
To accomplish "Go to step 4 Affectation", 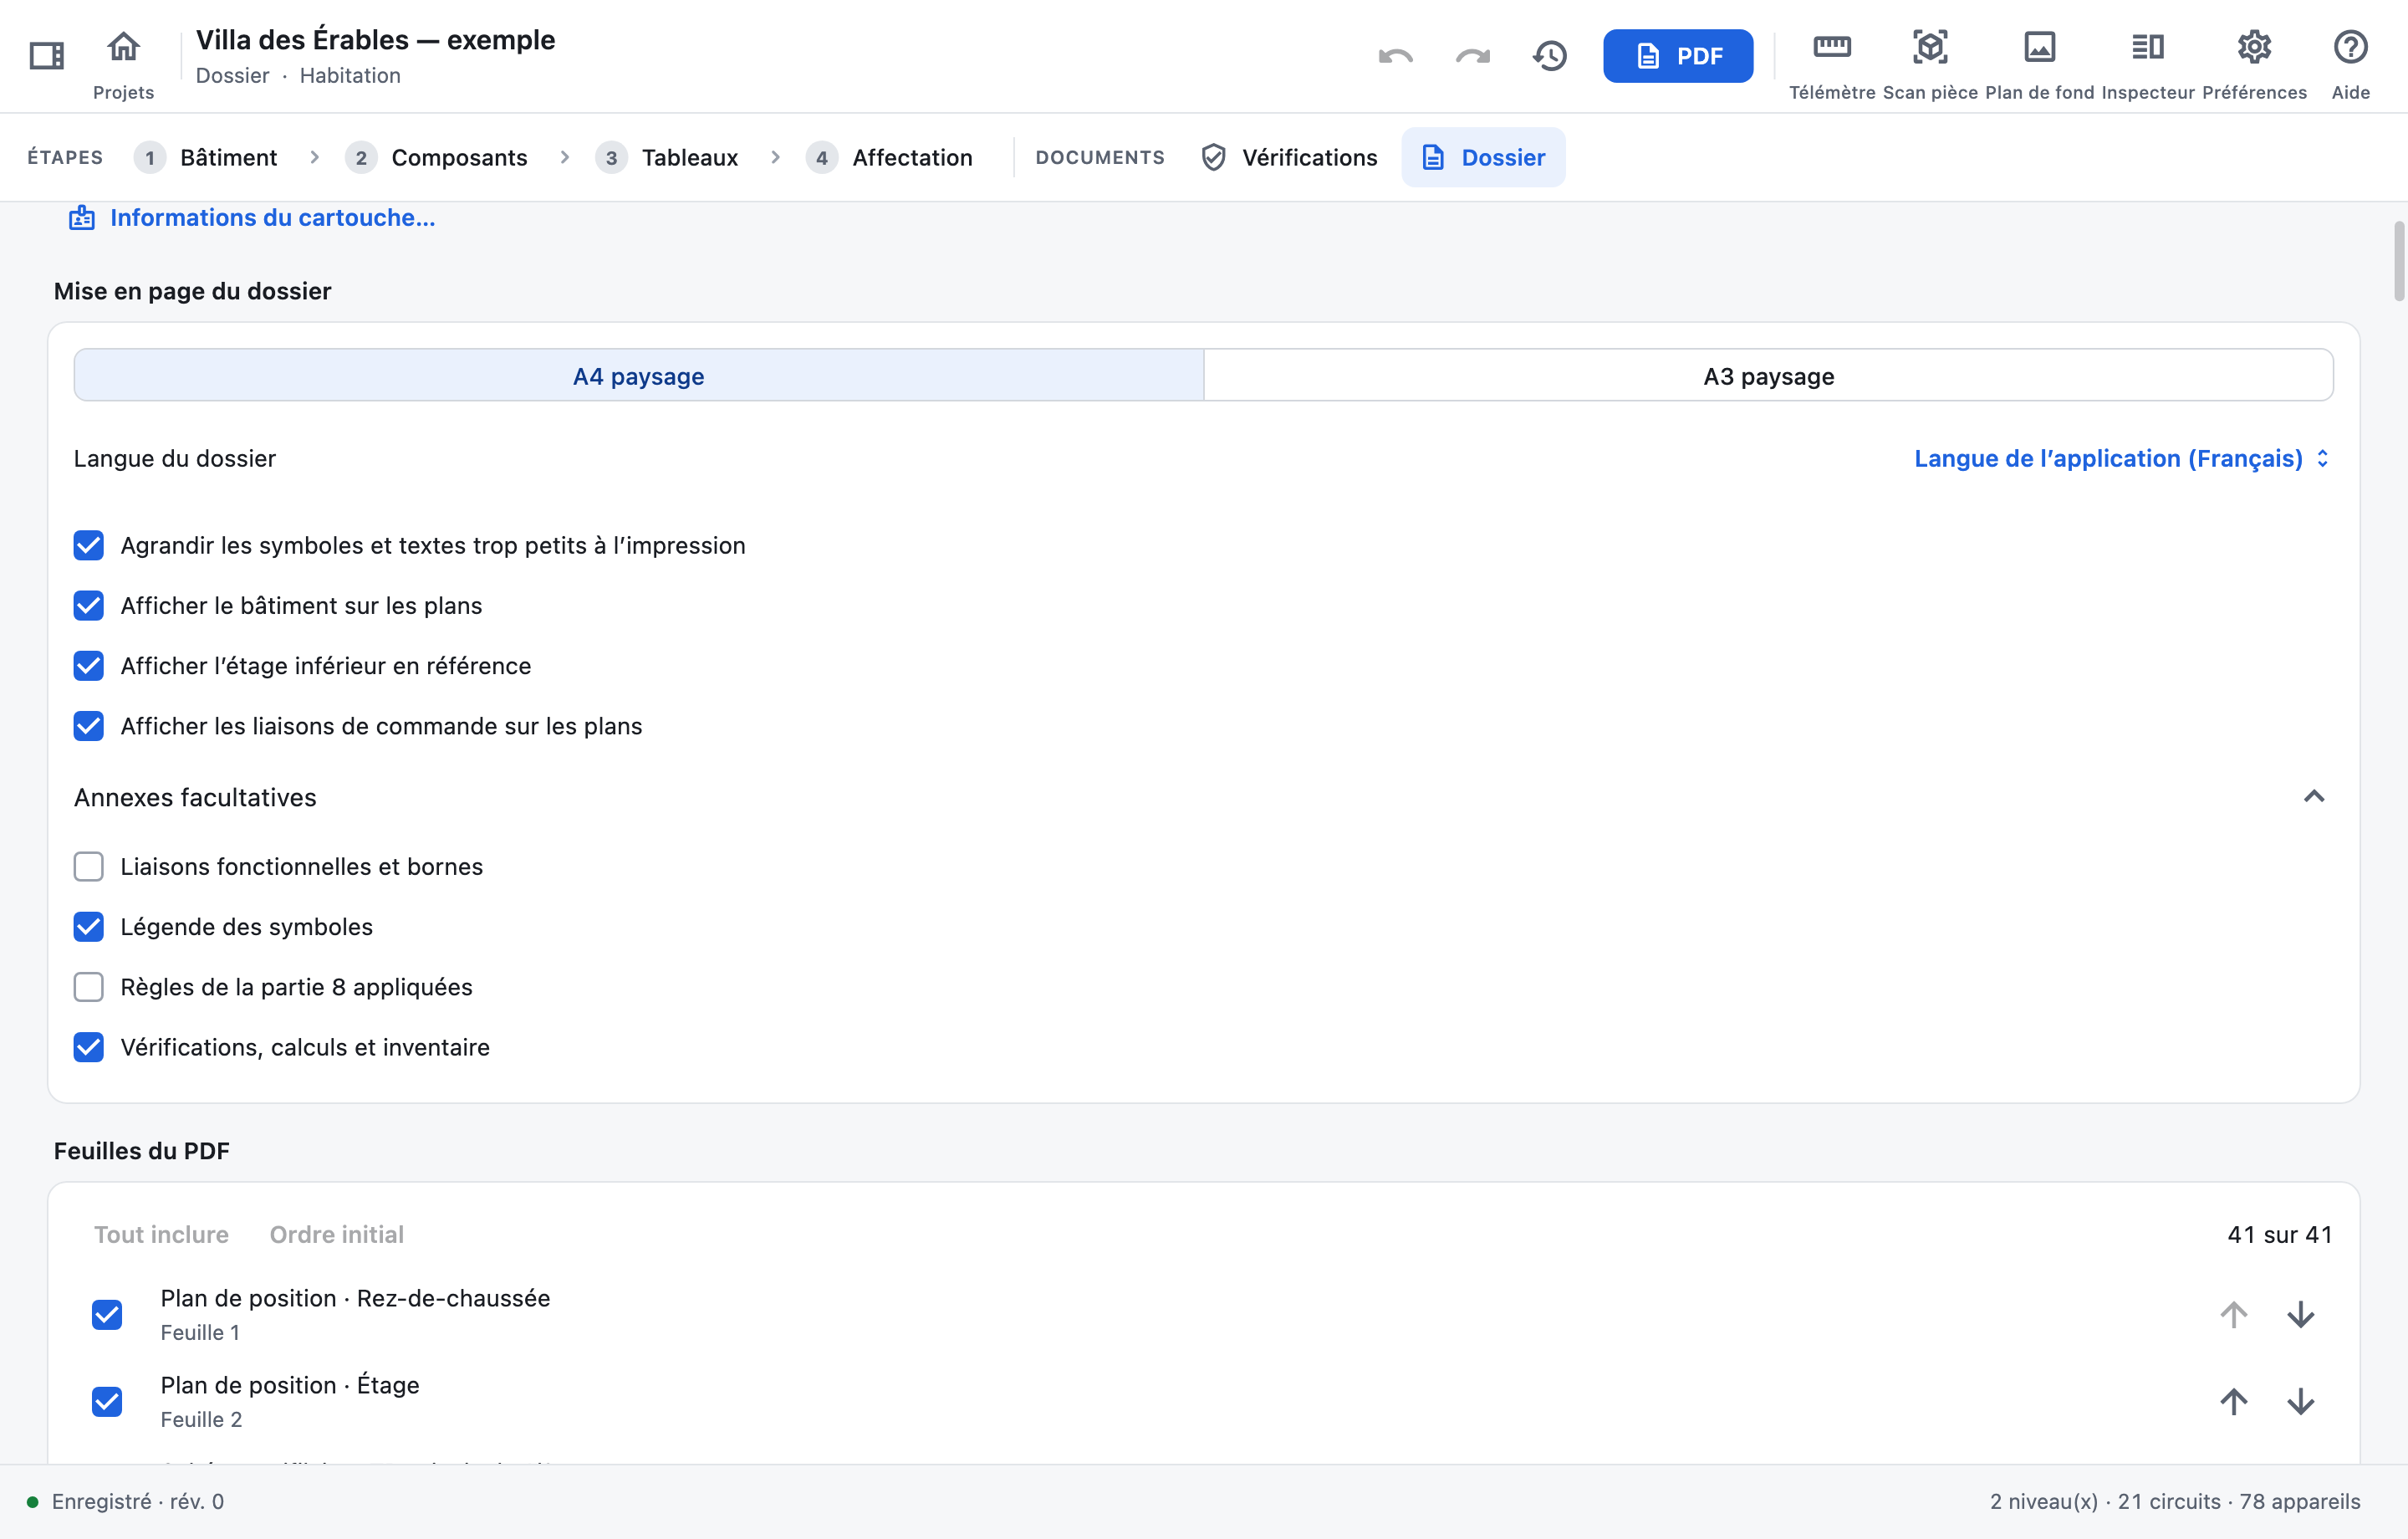I will pos(889,157).
